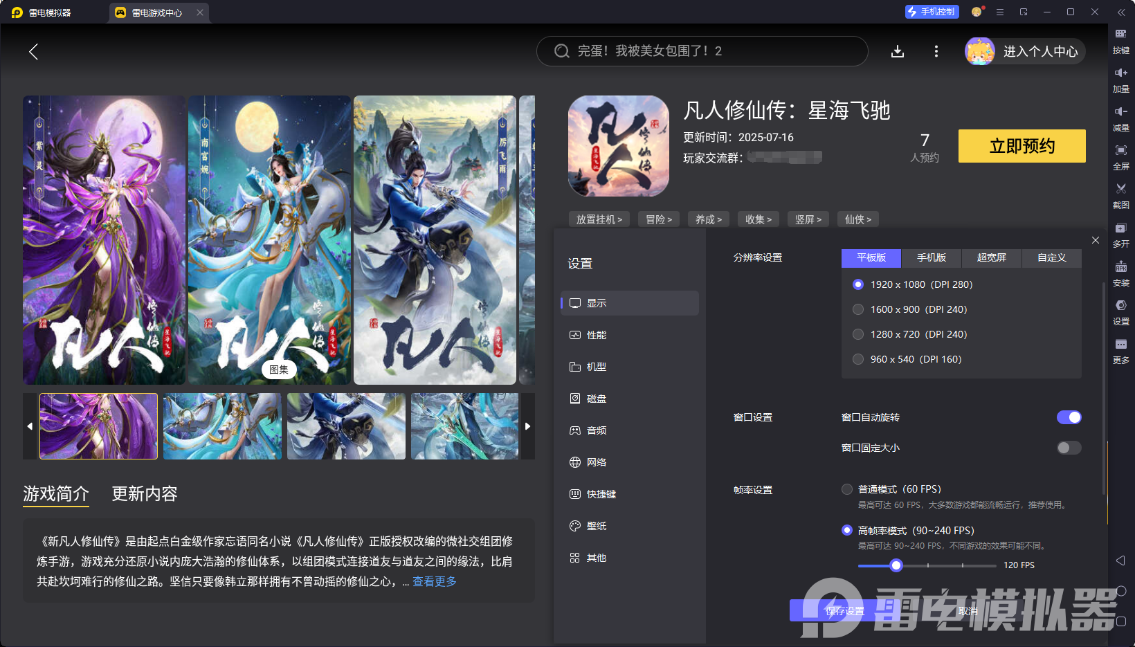Select the purple character thumbnail
Viewport: 1135px width, 647px height.
[99, 426]
